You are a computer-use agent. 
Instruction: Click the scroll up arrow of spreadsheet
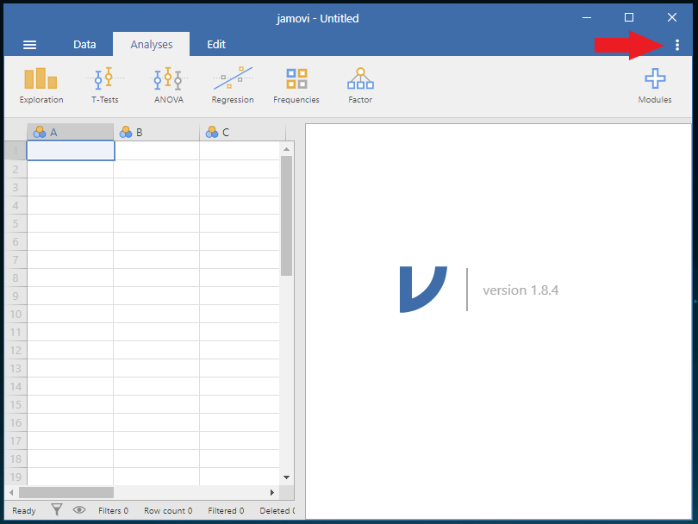pyautogui.click(x=287, y=149)
